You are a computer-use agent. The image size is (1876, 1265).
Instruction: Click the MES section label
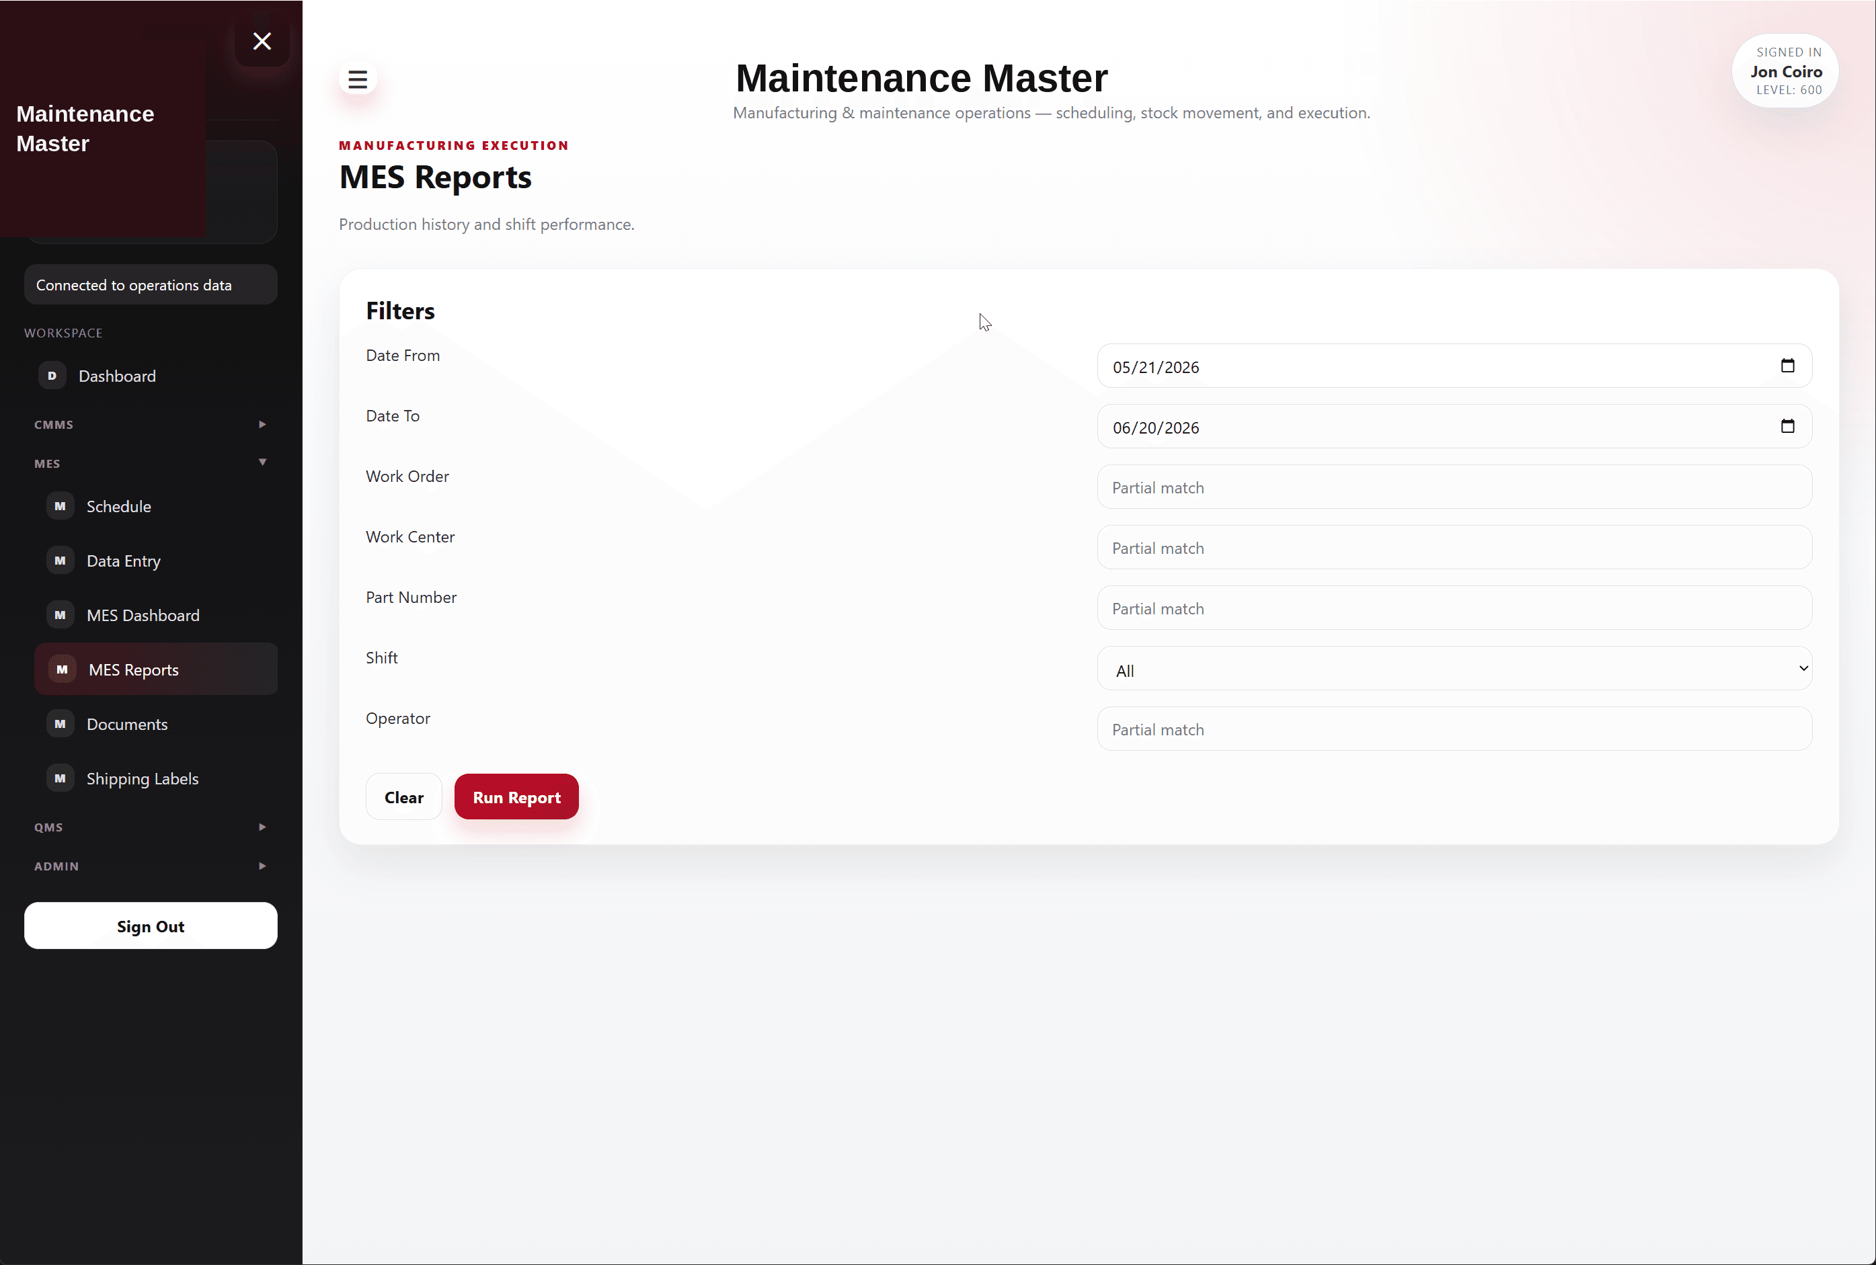click(47, 464)
